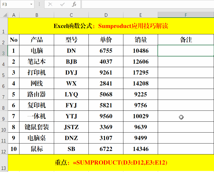
Task: Click the '备注' header cell
Action: click(186, 40)
